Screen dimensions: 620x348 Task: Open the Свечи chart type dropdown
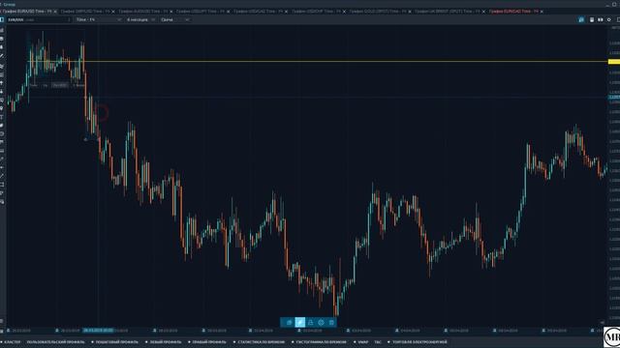pyautogui.click(x=174, y=19)
